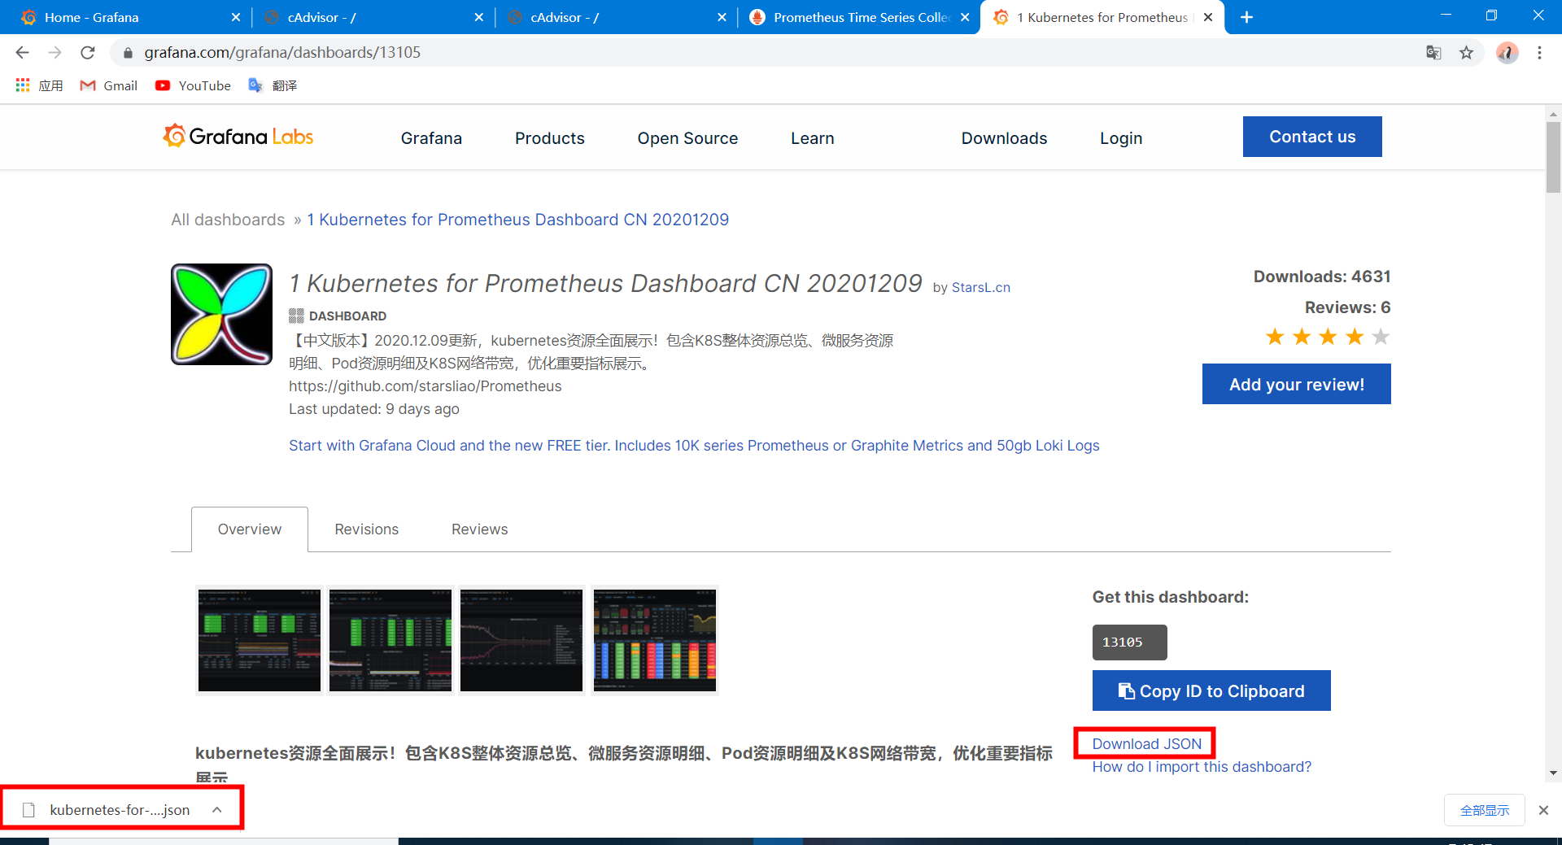
Task: Open the Grafana nav menu
Action: [x=431, y=138]
